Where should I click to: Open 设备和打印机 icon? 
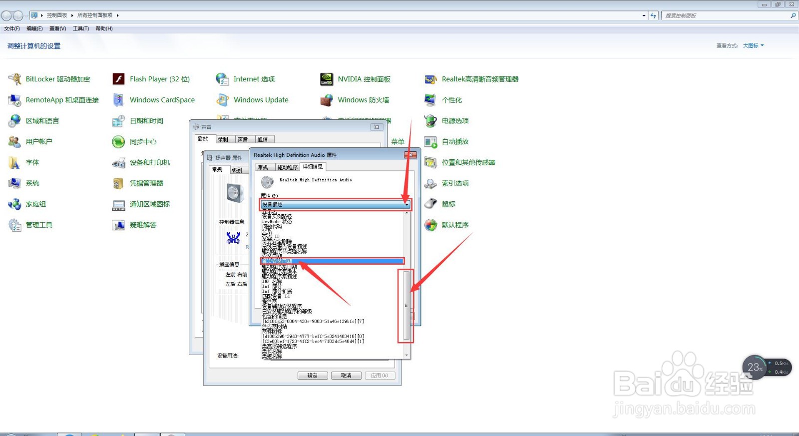[x=118, y=163]
